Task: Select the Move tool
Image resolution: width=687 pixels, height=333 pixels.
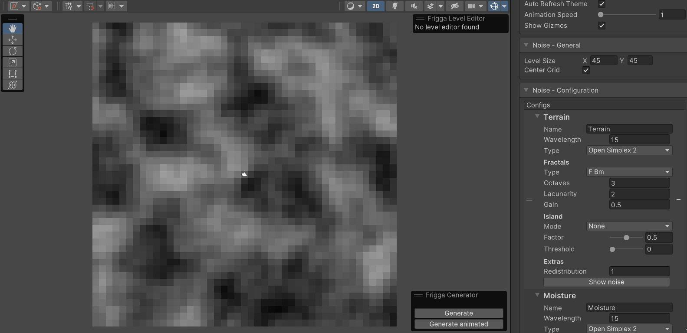Action: [x=13, y=40]
